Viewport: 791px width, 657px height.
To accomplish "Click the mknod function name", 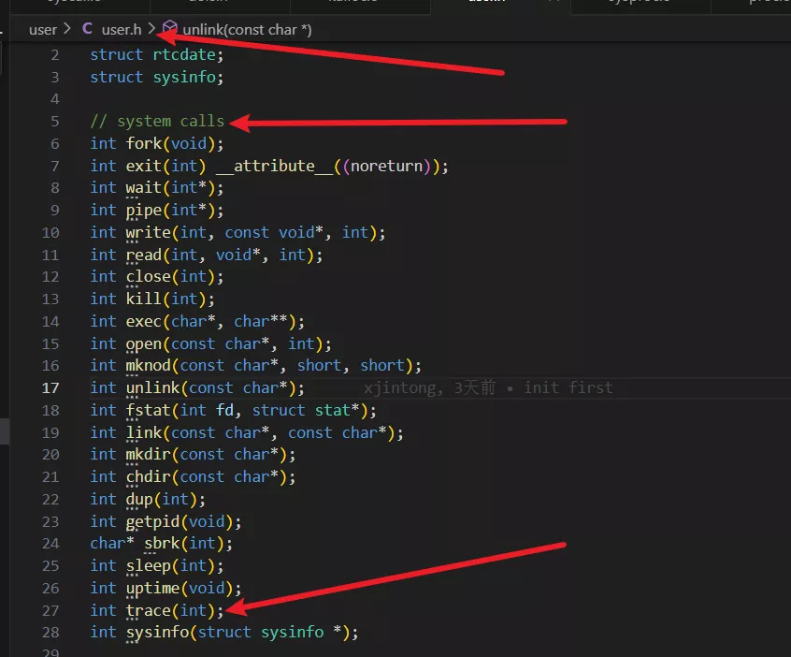I will (x=148, y=366).
